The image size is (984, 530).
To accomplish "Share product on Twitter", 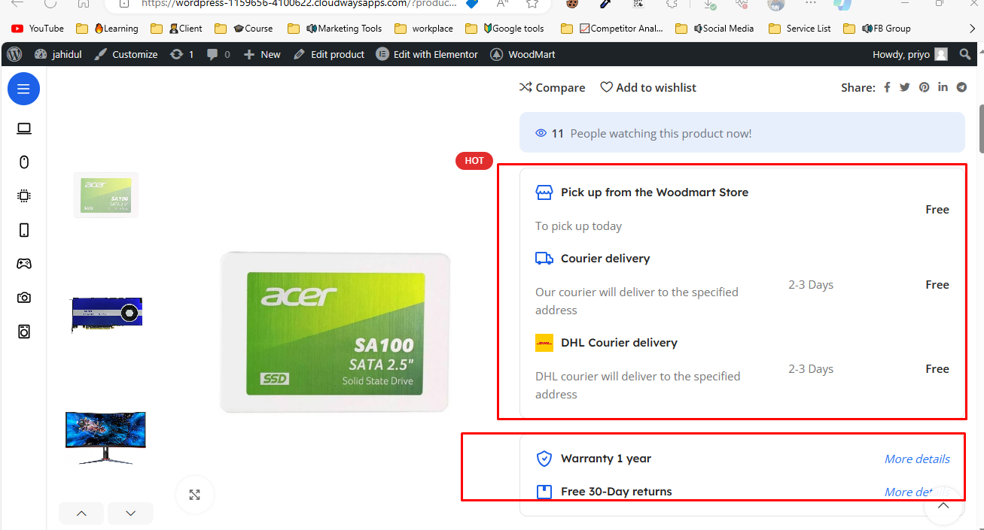I will tap(904, 87).
